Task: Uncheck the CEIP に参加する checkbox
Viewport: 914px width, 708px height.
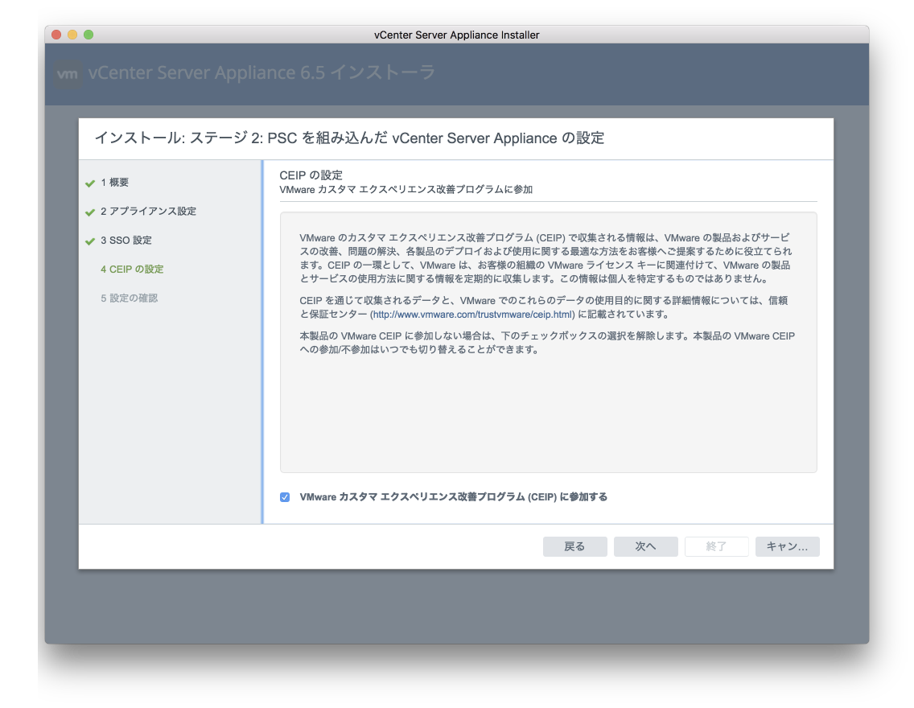Action: [285, 497]
